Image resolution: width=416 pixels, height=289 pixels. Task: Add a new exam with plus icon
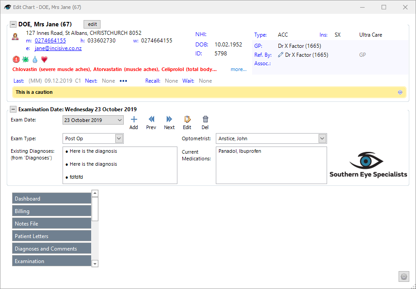[x=134, y=119]
